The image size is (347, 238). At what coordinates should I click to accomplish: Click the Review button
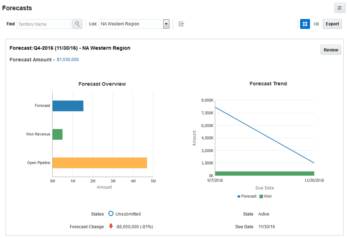[x=331, y=50]
